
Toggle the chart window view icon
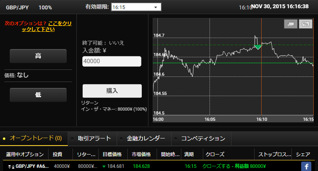point(291,24)
